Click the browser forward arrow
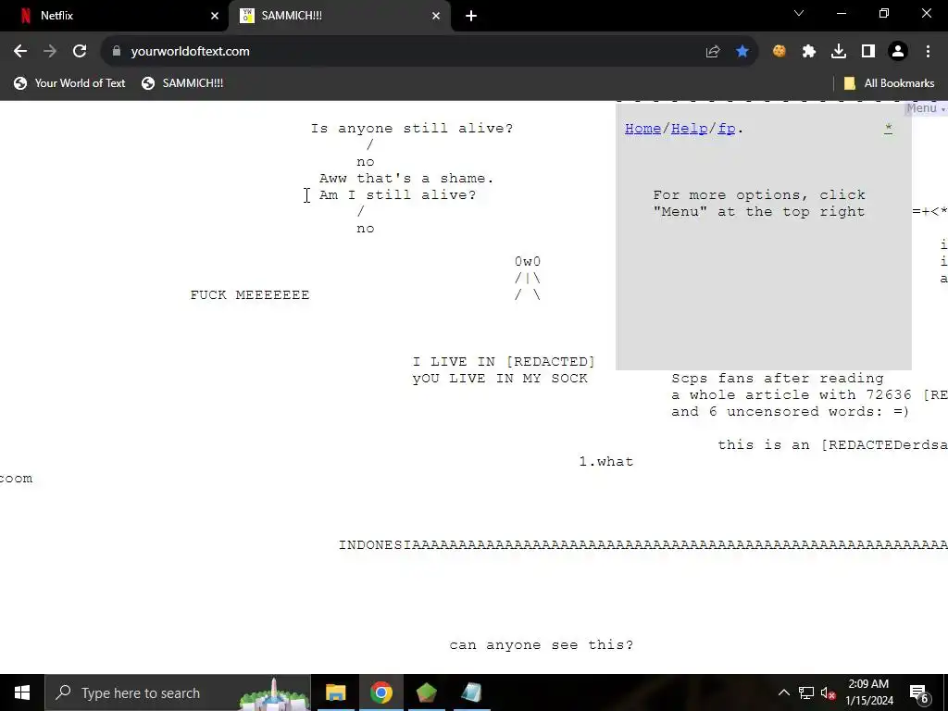This screenshot has height=711, width=948. pos(50,52)
